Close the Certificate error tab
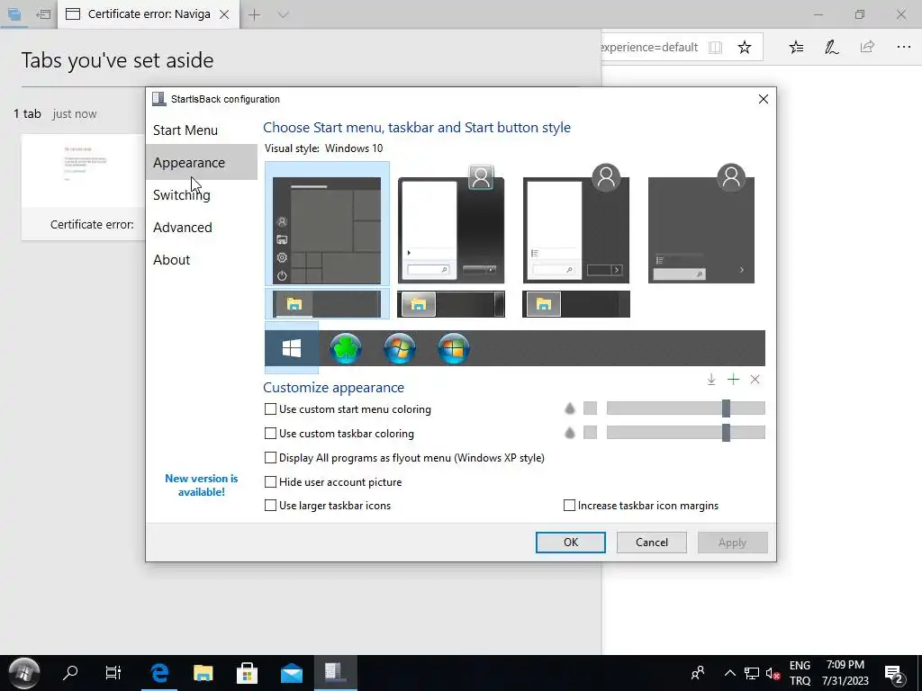Screen dimensions: 922x691 (224, 14)
